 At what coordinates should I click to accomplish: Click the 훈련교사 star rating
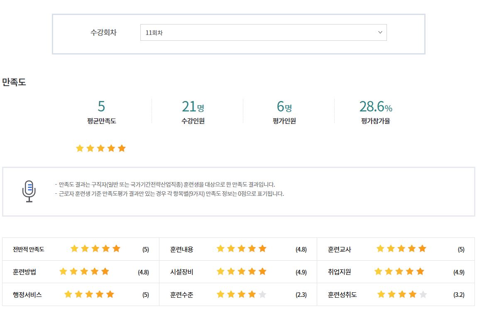[x=401, y=249]
